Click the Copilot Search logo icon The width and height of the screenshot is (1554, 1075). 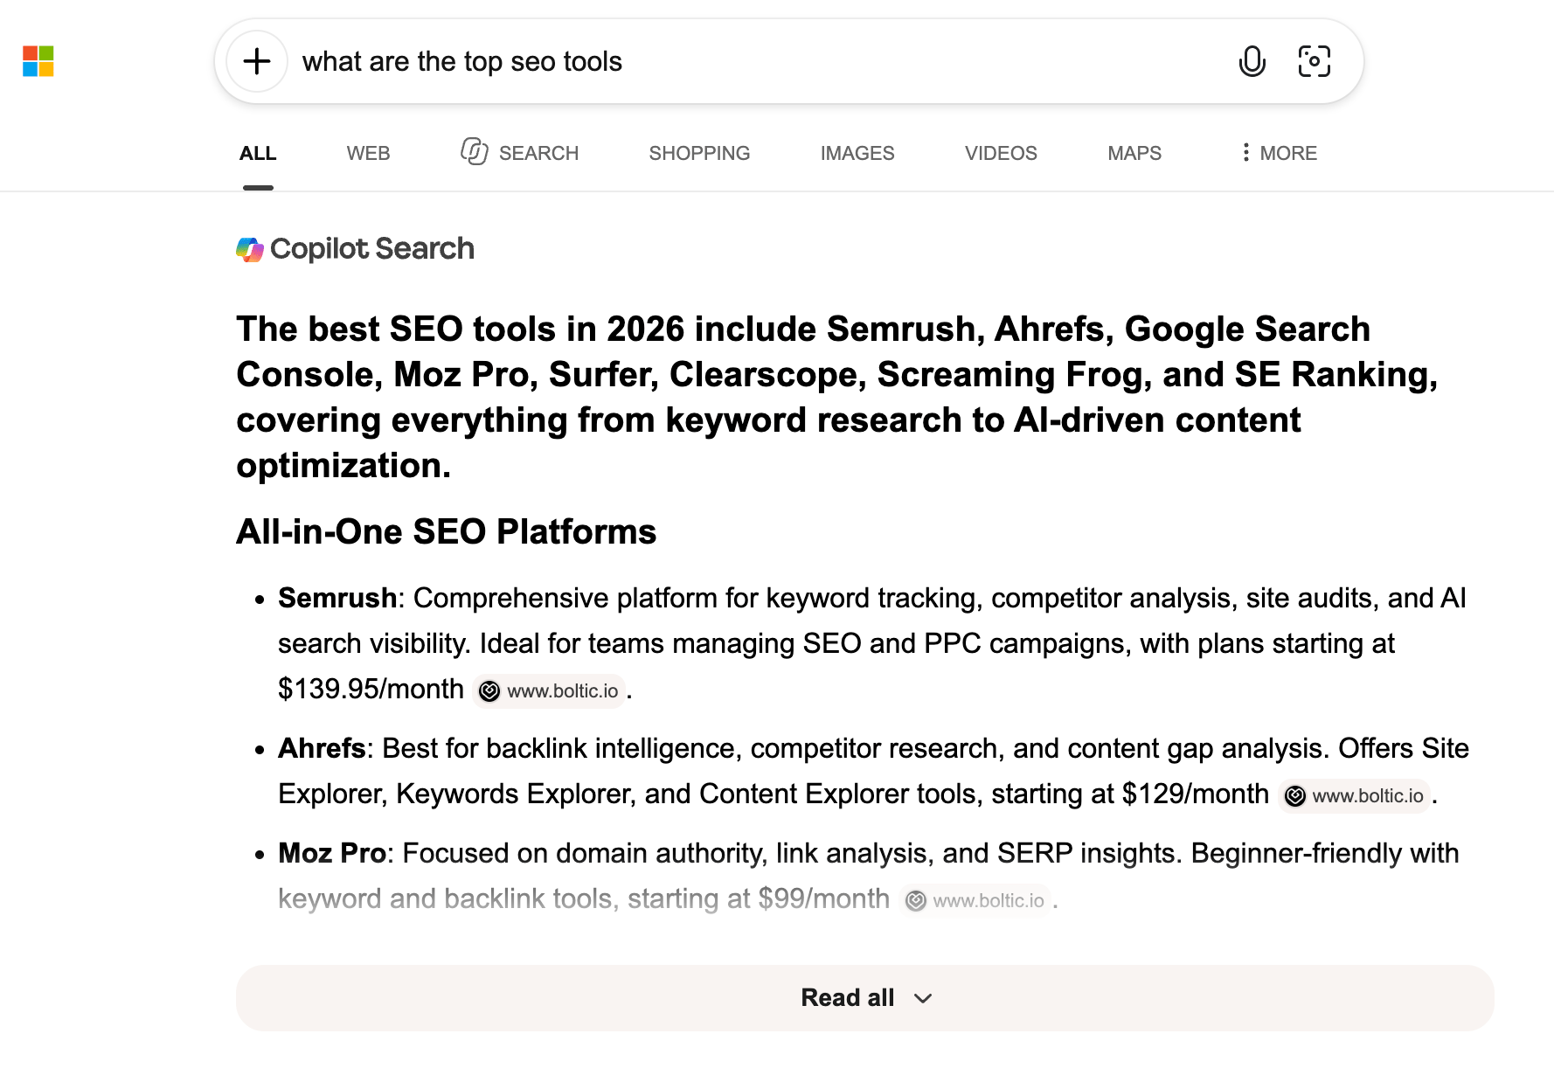coord(250,249)
